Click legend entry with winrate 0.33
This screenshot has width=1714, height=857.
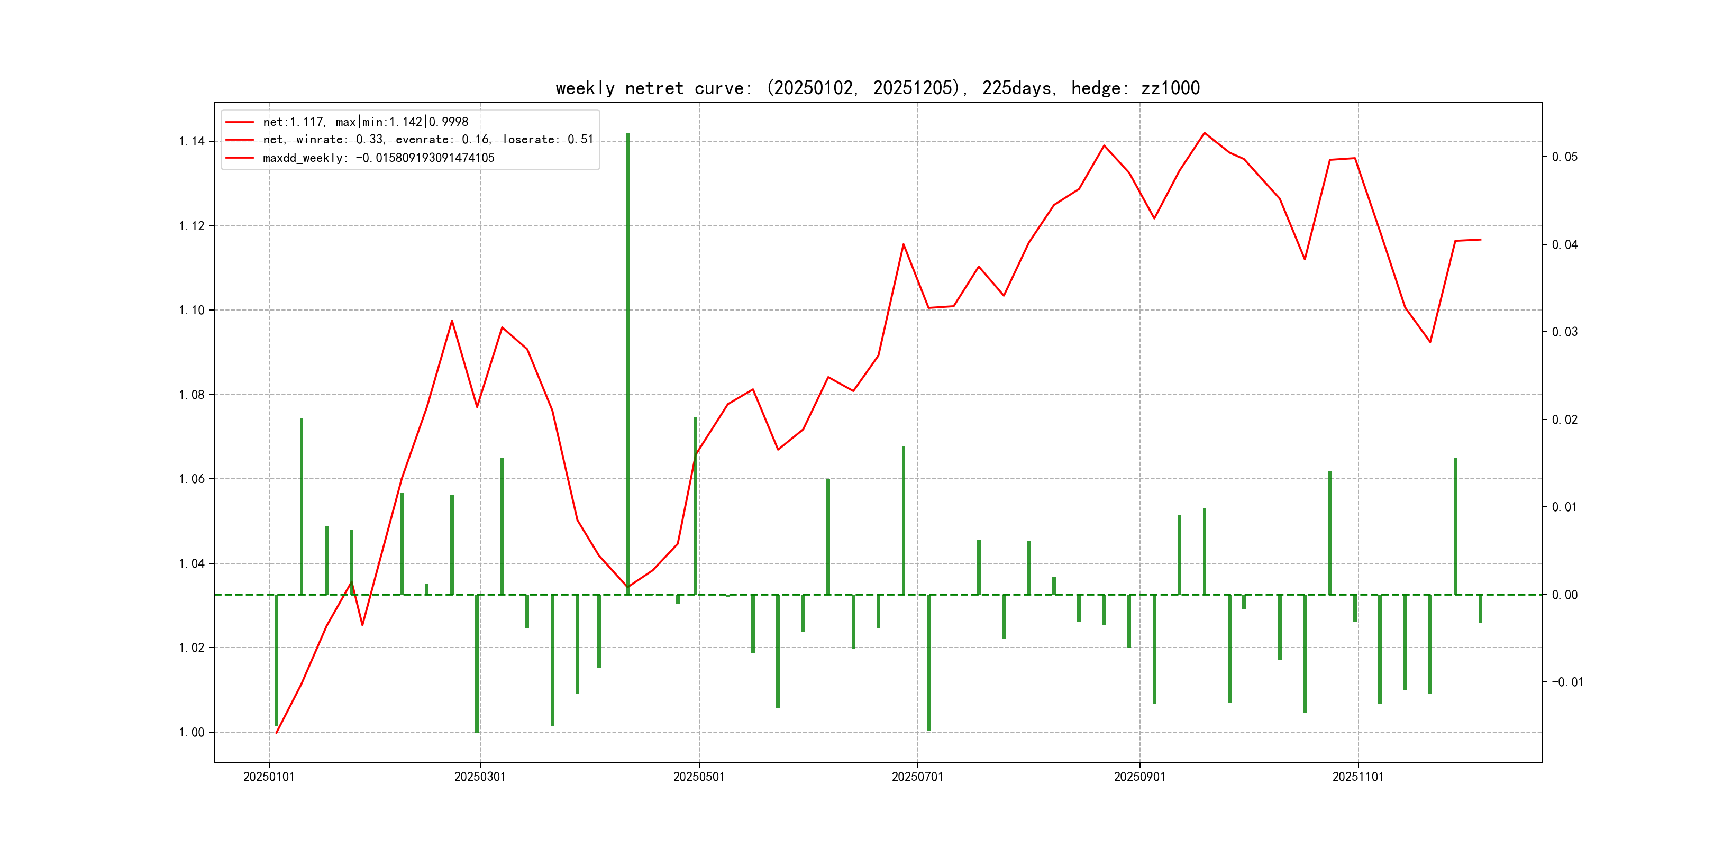tap(428, 140)
